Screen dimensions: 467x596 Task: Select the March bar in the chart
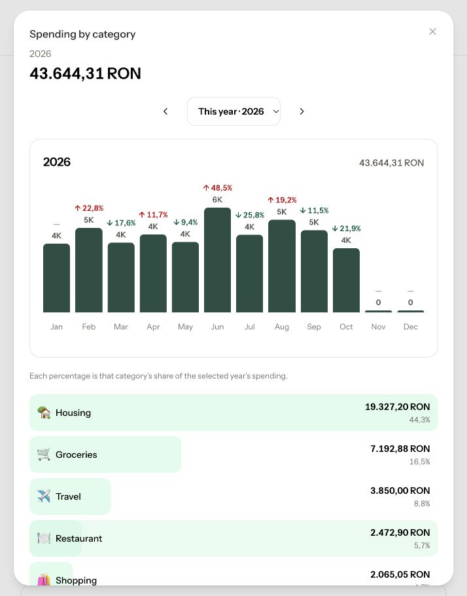(x=121, y=278)
